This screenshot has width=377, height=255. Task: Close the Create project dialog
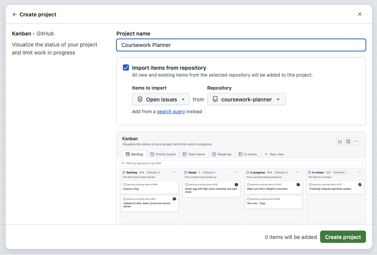[x=360, y=14]
